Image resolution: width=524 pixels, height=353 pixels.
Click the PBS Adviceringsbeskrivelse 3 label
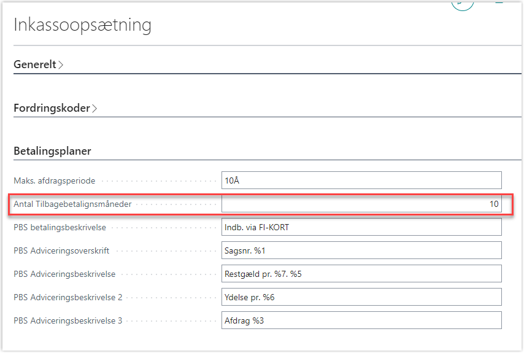point(68,320)
